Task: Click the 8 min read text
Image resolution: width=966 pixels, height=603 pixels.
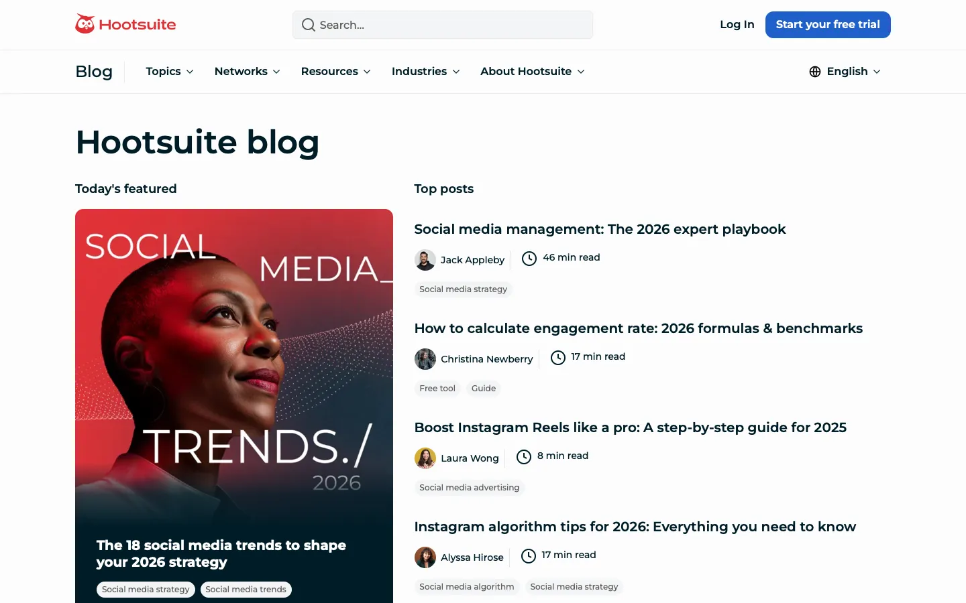Action: tap(563, 456)
